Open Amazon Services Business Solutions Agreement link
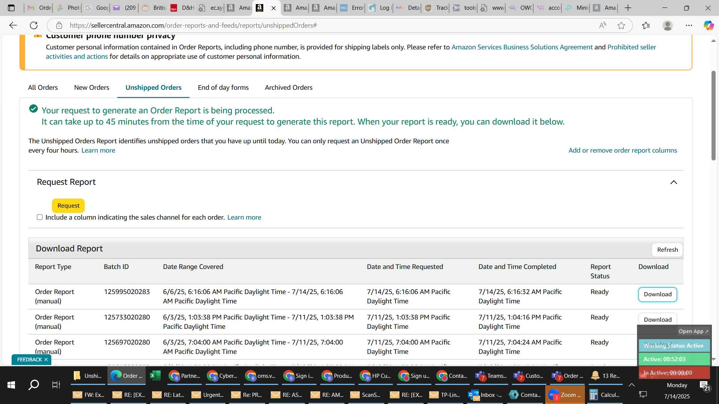The width and height of the screenshot is (719, 404). pyautogui.click(x=522, y=47)
